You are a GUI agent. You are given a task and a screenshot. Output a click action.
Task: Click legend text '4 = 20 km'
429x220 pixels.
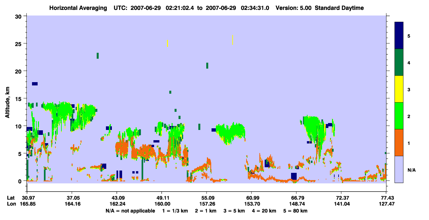point(264,211)
